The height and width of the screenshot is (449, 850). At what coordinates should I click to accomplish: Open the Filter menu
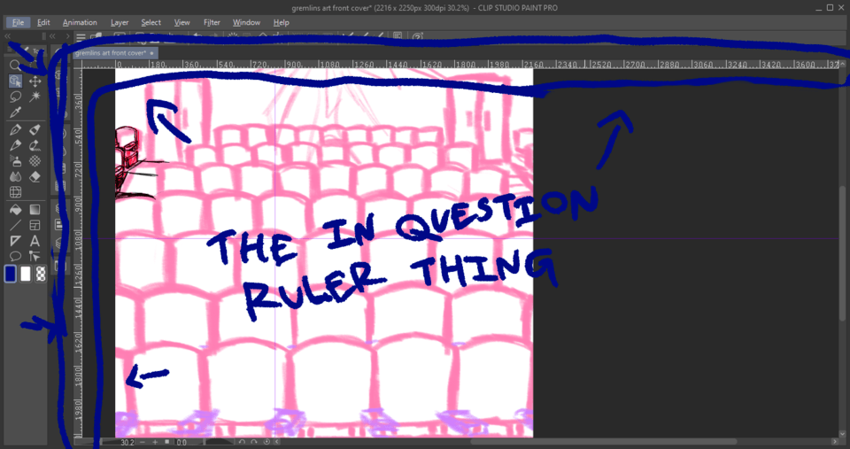[x=212, y=22]
